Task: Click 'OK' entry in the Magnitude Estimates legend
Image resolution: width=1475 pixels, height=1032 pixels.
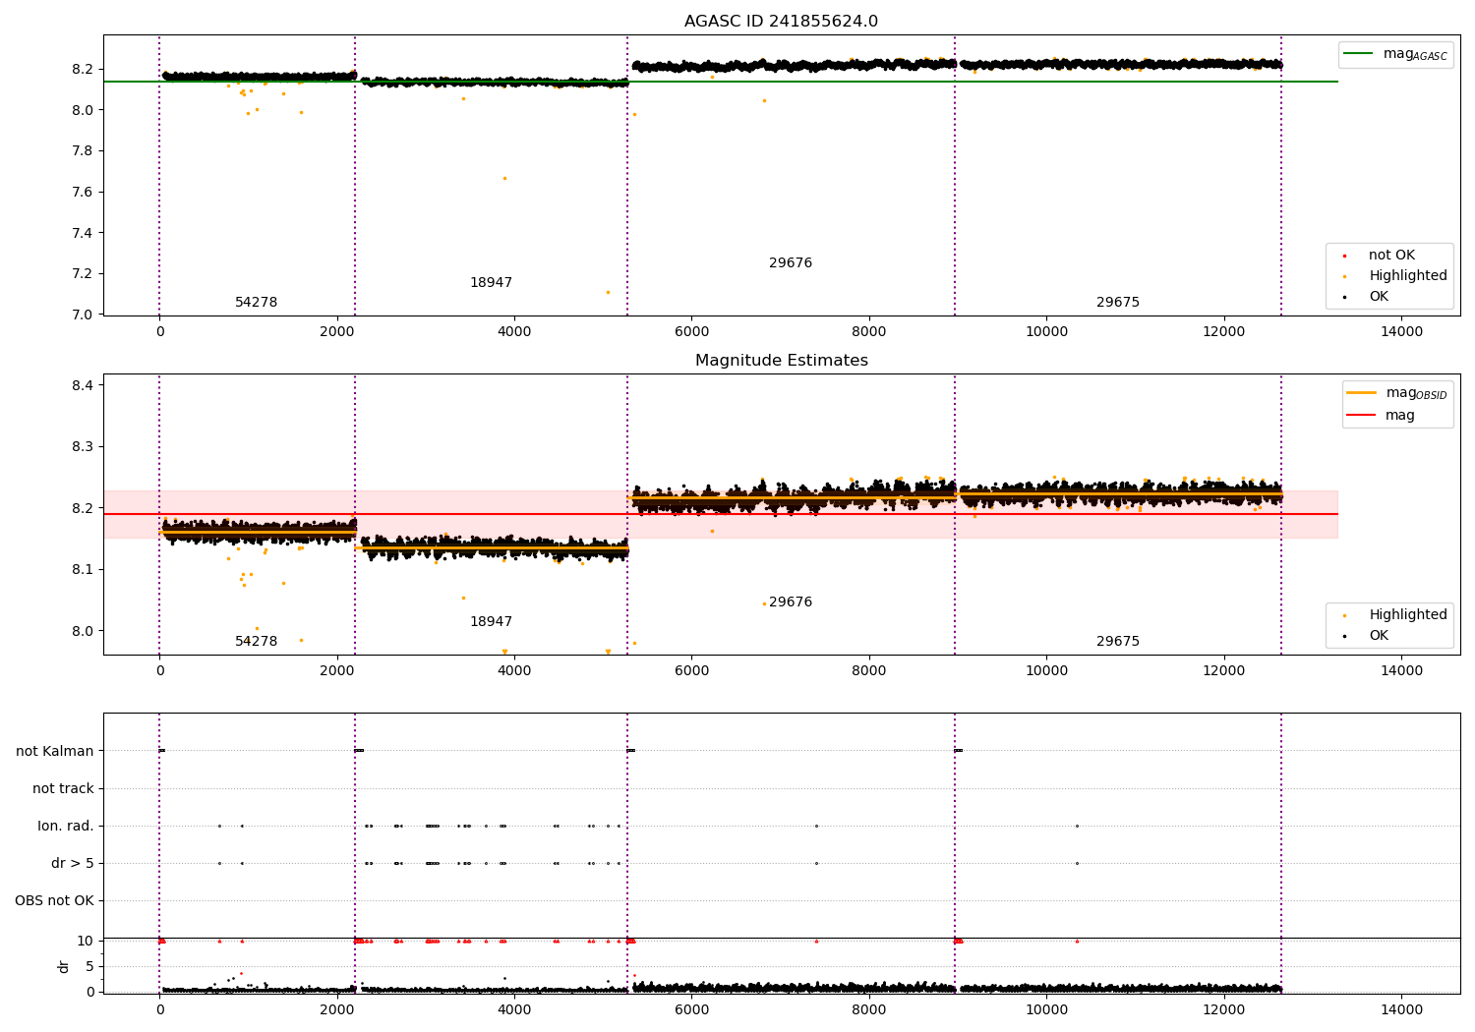Action: pos(1379,636)
